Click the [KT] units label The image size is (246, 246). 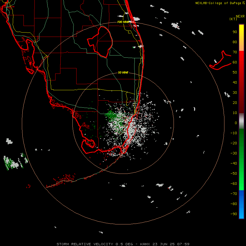233,19
